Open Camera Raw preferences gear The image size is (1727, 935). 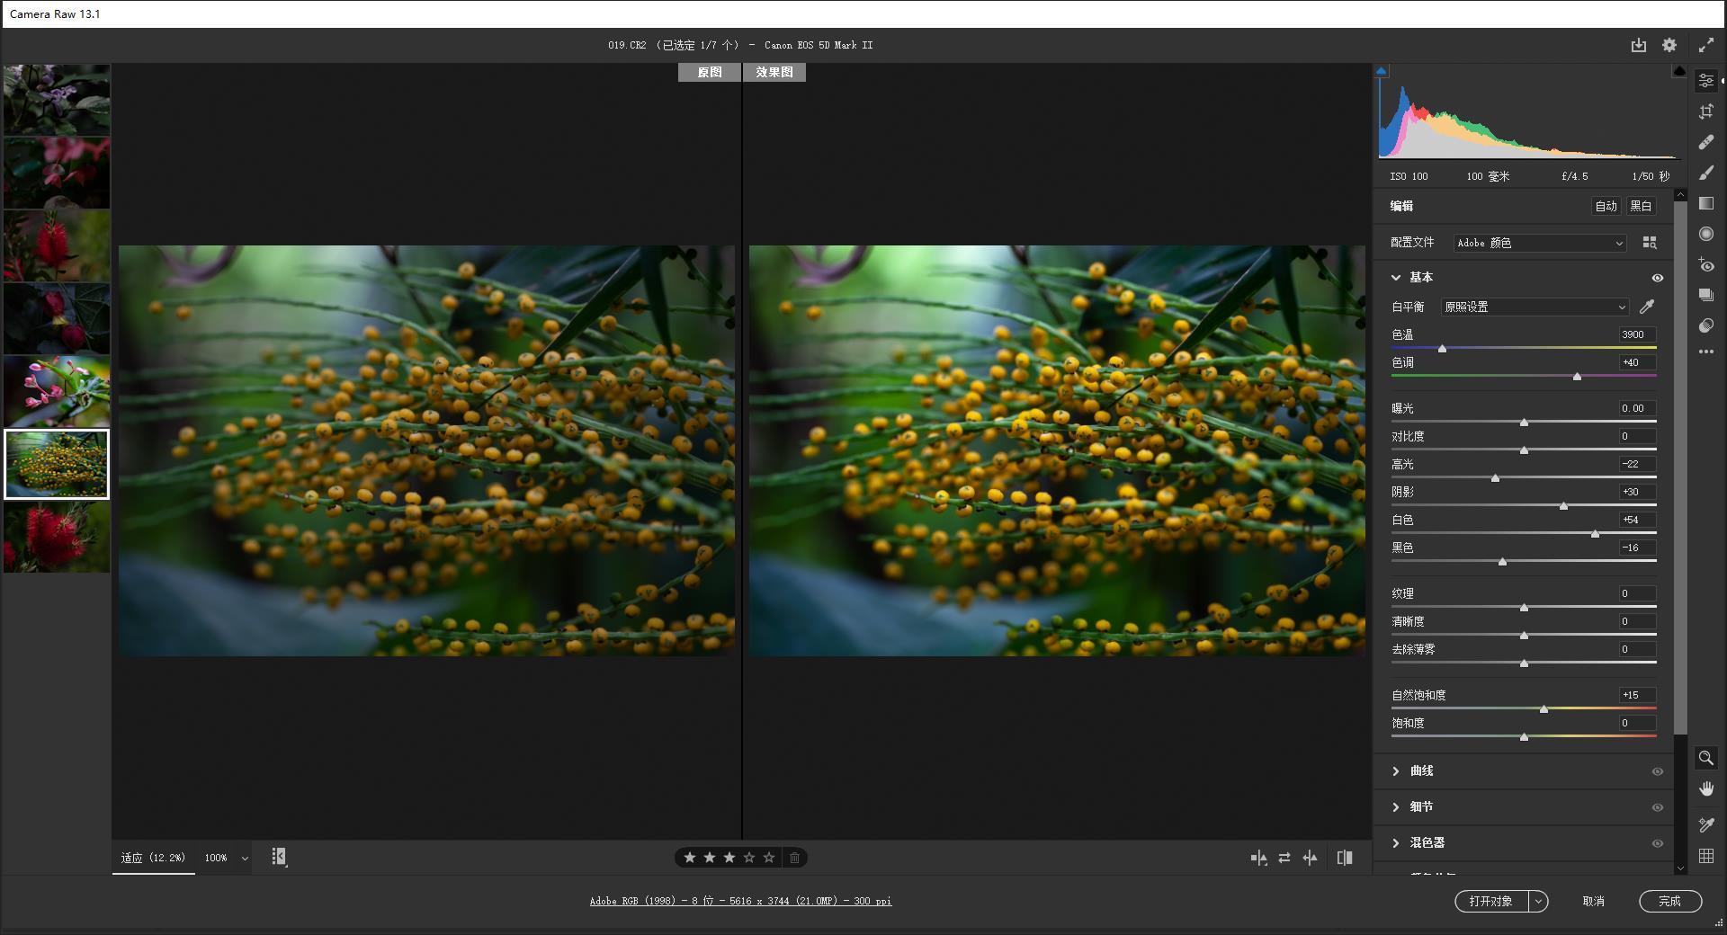coord(1669,45)
